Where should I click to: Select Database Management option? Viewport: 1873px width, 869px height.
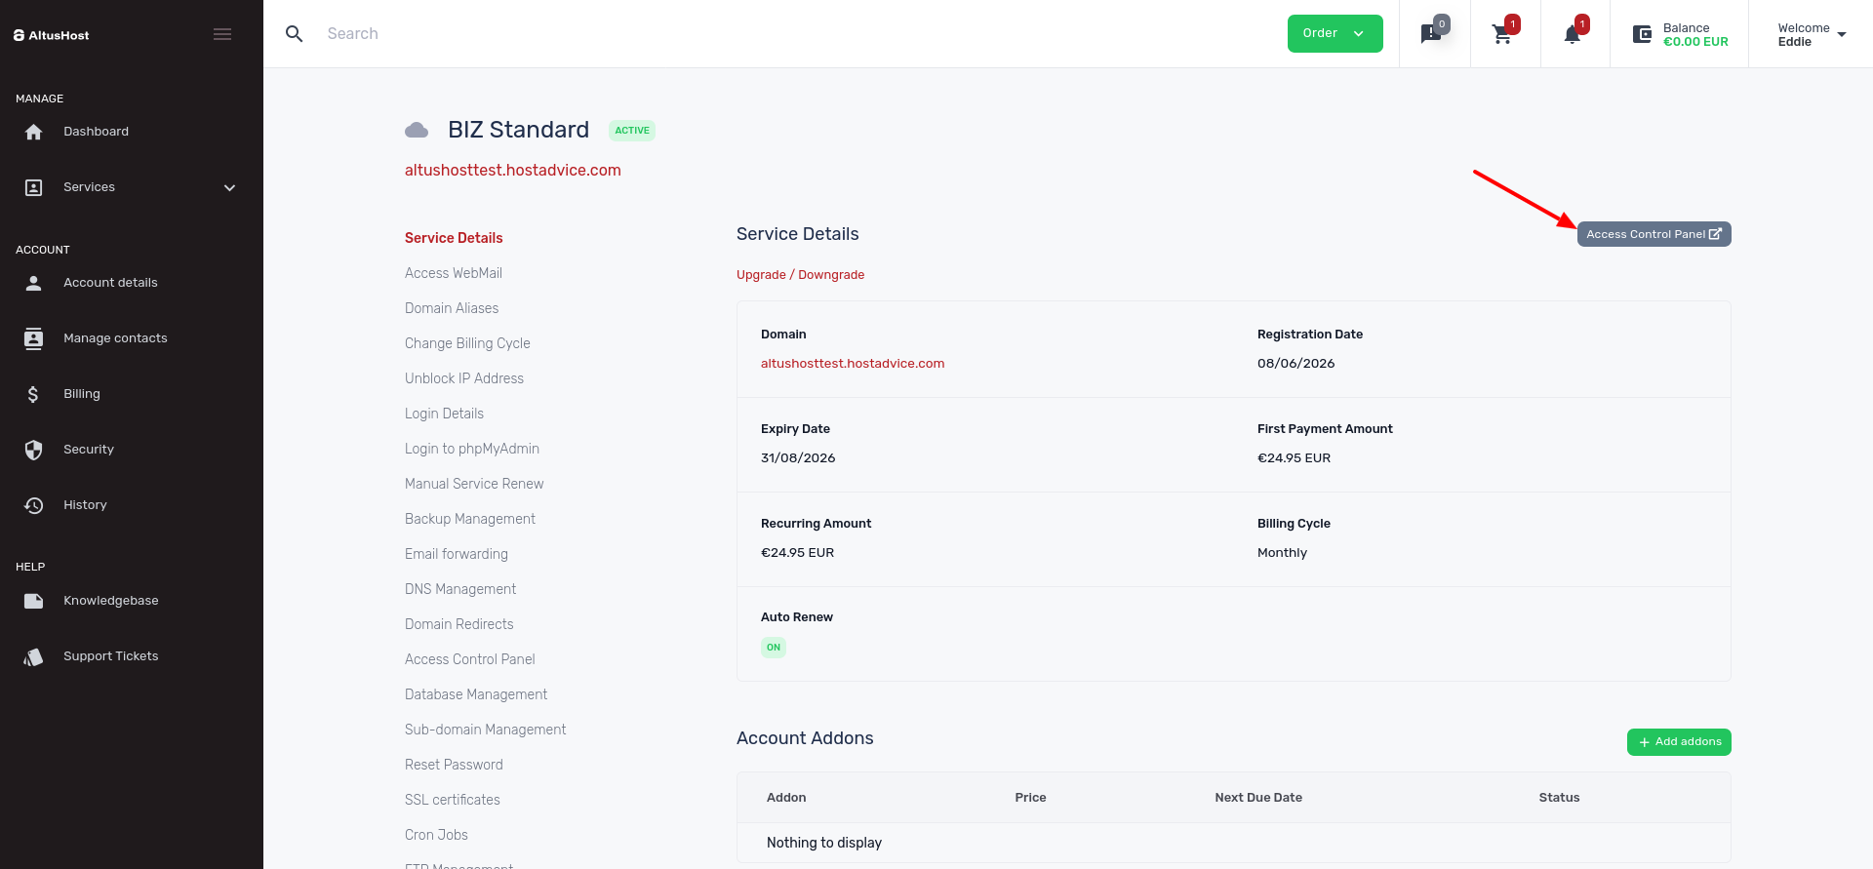click(476, 694)
